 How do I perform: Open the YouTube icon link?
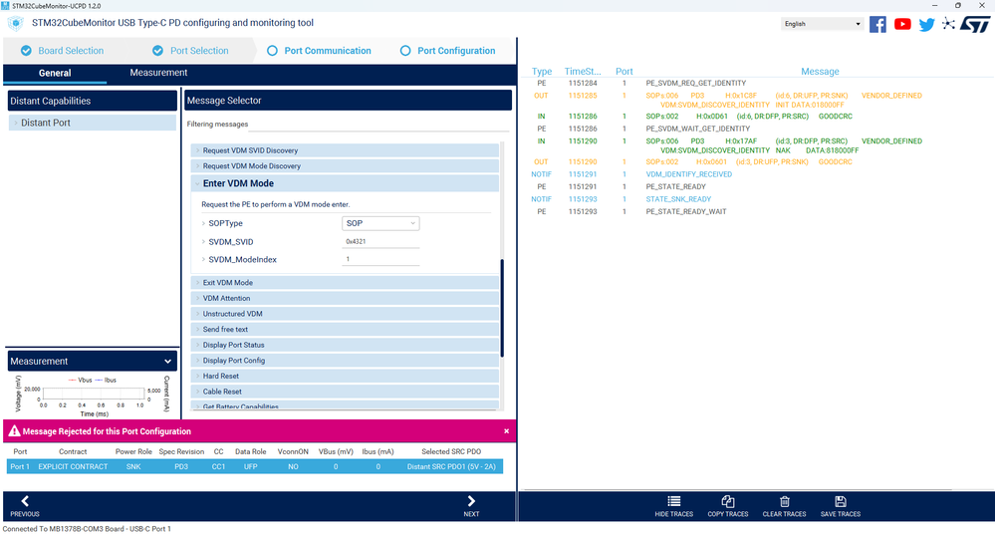(x=902, y=24)
